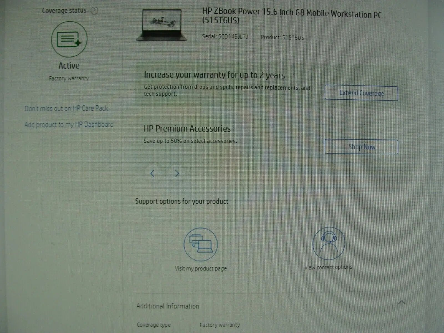Click the Coverage type Factory warranty value
Viewport: 444px width, 333px height.
220,325
